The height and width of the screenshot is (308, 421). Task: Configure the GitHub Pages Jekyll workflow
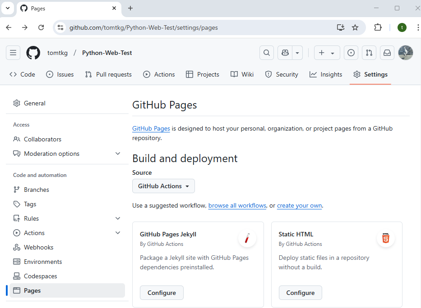162,293
